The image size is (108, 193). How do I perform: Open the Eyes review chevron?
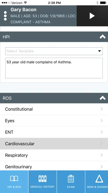(x=101, y=121)
